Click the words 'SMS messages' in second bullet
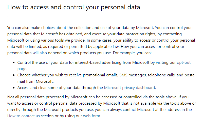 (133, 75)
